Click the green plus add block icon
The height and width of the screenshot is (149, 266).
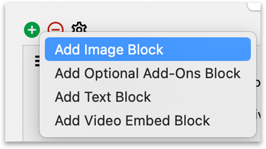(32, 30)
